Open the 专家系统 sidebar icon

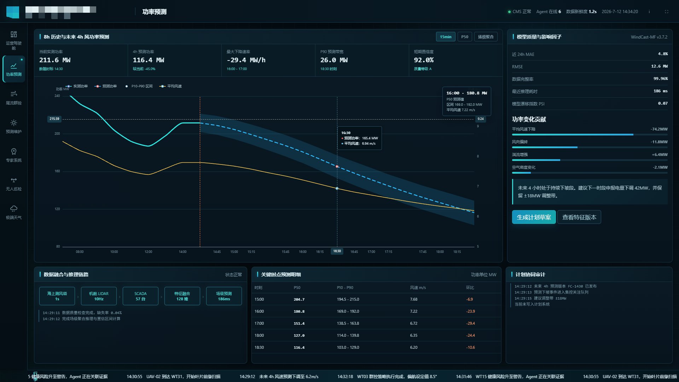[13, 151]
